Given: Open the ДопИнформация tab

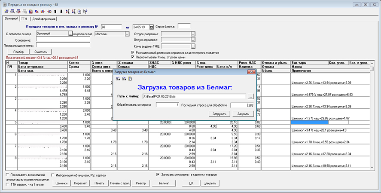Looking at the screenshot, I should click(x=44, y=19).
